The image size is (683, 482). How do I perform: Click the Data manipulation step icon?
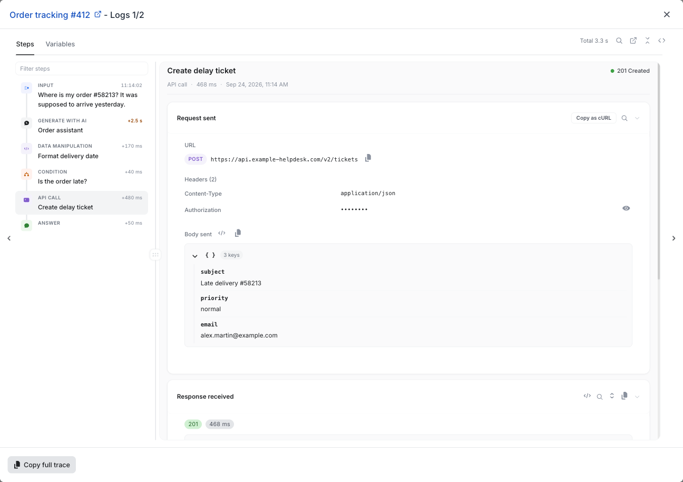coord(26,149)
